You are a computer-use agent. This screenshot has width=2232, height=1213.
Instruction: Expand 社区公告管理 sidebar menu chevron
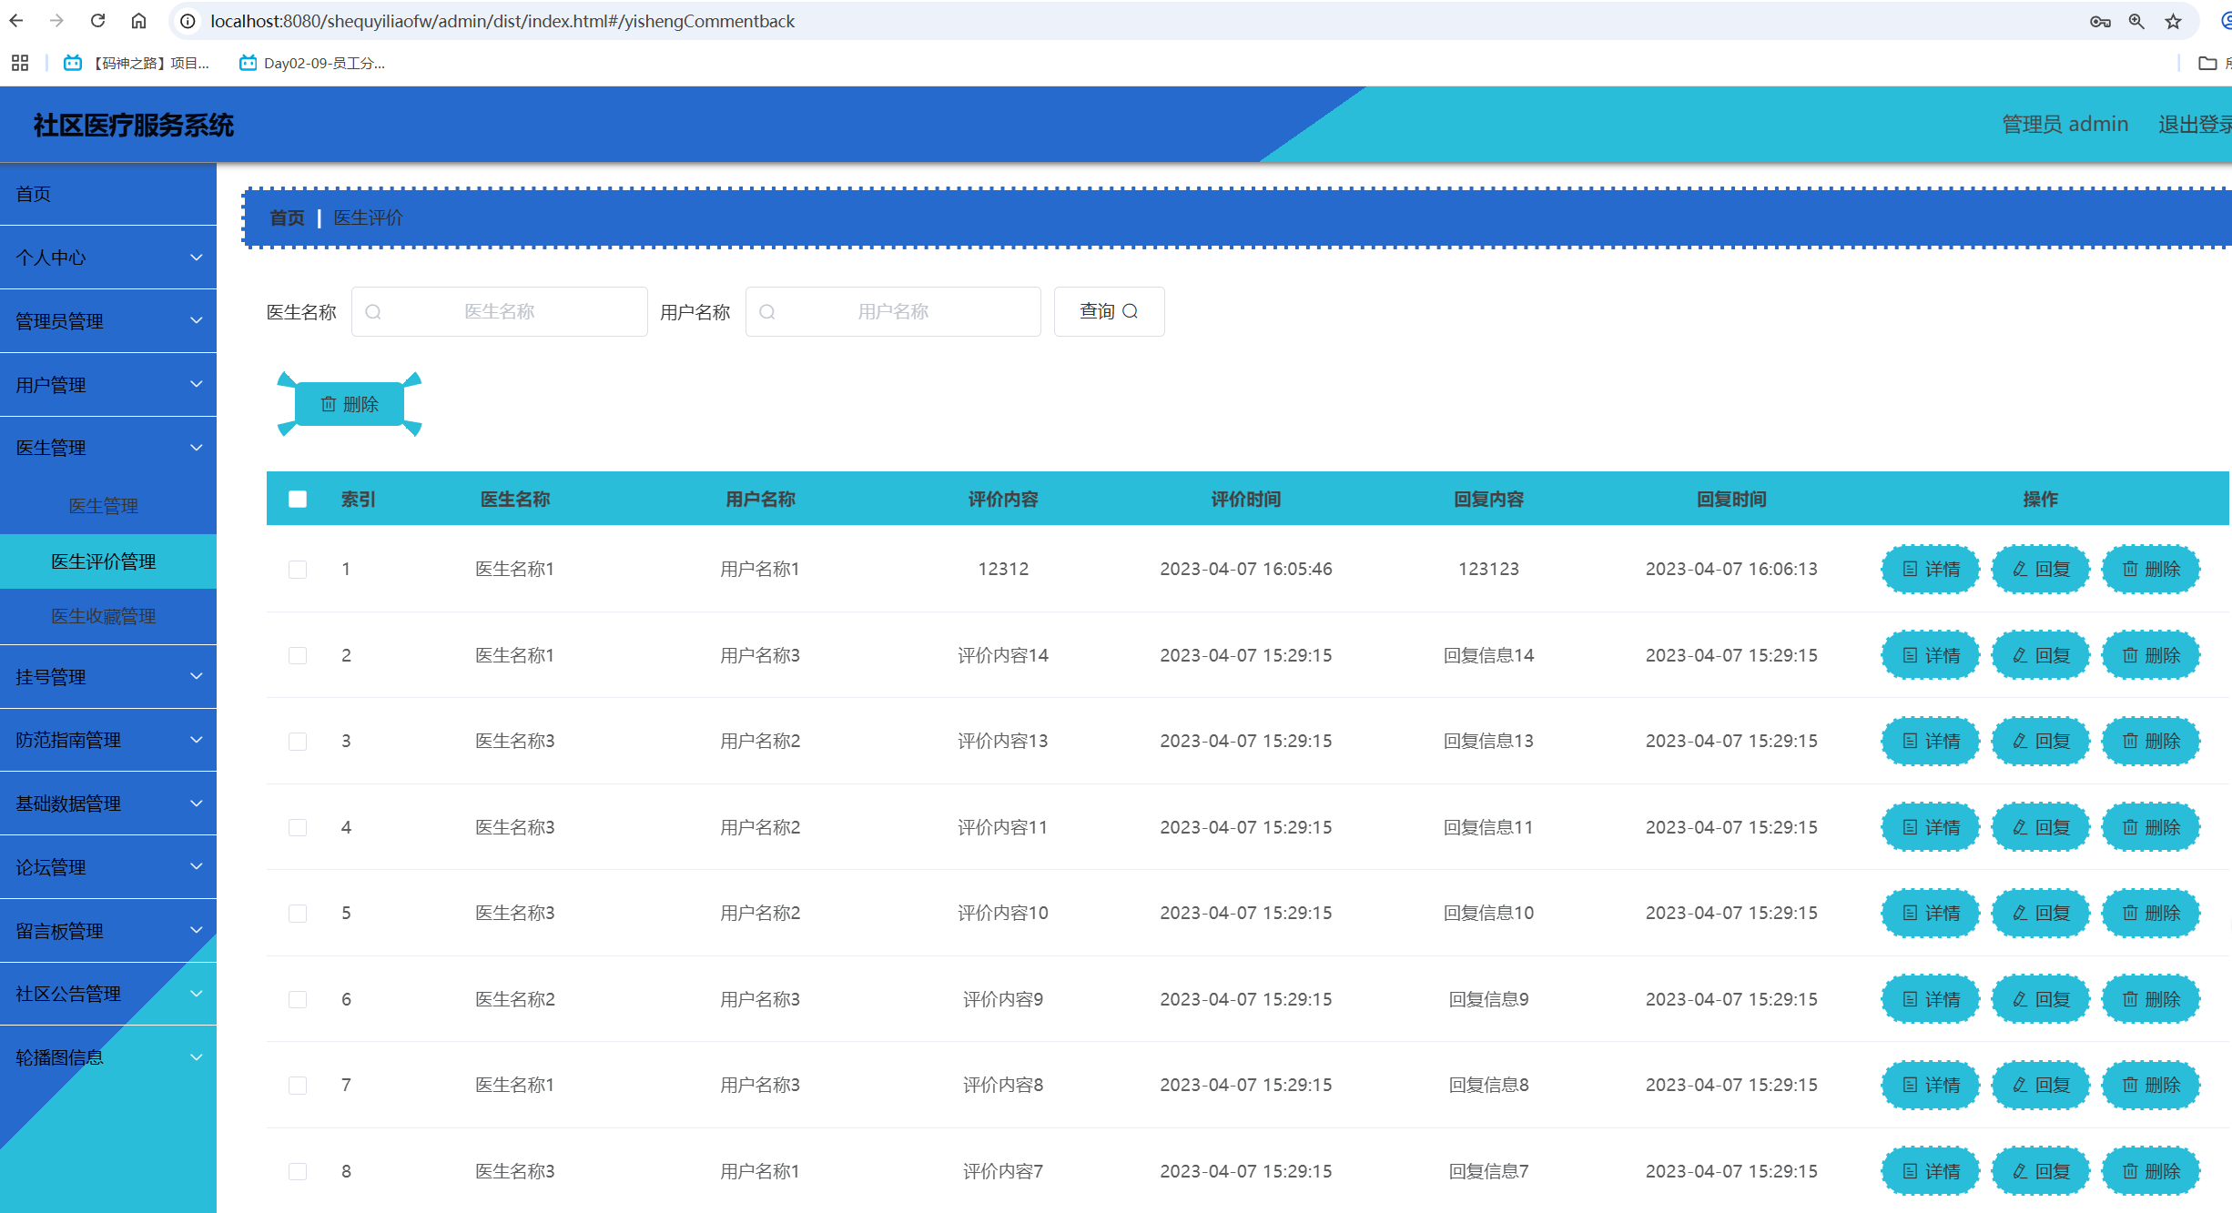(x=197, y=994)
